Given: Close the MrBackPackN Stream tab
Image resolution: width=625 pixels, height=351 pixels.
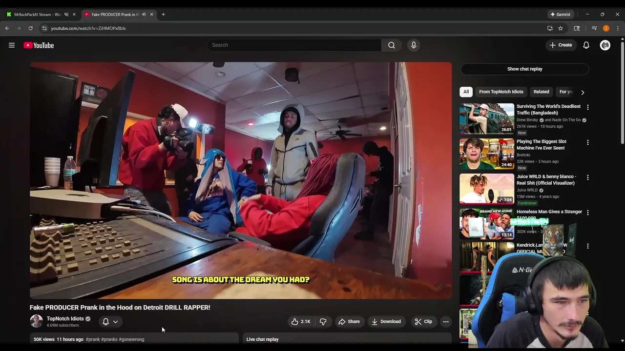Looking at the screenshot, I should click(x=74, y=14).
